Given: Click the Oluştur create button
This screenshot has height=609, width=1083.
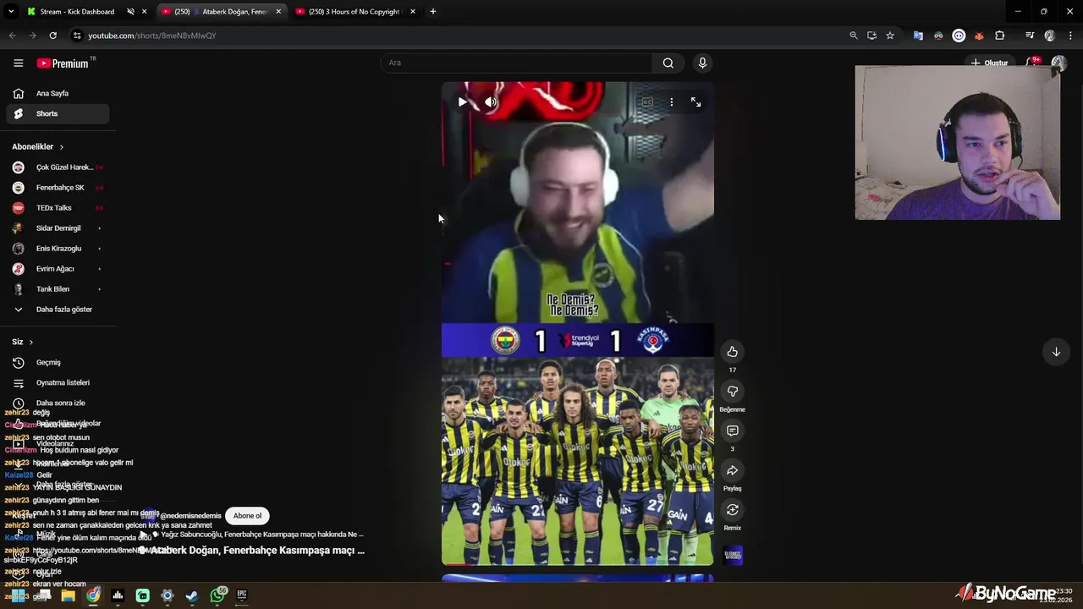Looking at the screenshot, I should [x=990, y=63].
